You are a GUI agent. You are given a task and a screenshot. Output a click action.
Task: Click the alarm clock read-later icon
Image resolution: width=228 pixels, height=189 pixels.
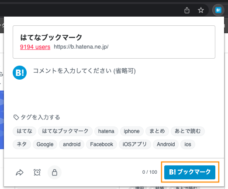coord(37,172)
